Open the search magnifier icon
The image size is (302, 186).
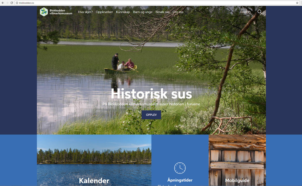(260, 12)
